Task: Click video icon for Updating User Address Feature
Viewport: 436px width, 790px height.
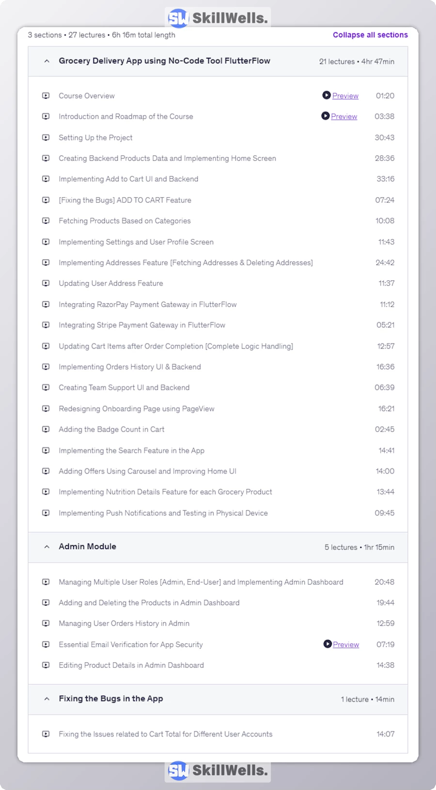Action: click(x=46, y=283)
